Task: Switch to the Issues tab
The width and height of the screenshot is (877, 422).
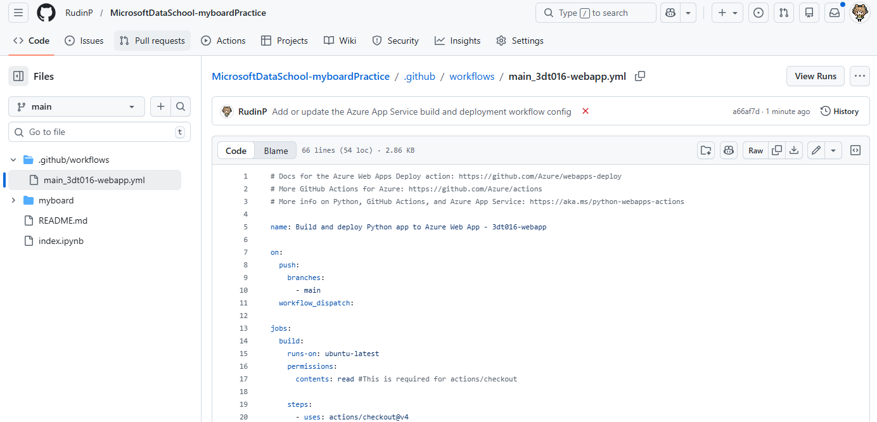Action: pyautogui.click(x=84, y=41)
